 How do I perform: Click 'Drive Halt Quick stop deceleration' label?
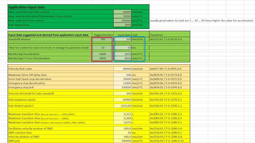(30, 79)
